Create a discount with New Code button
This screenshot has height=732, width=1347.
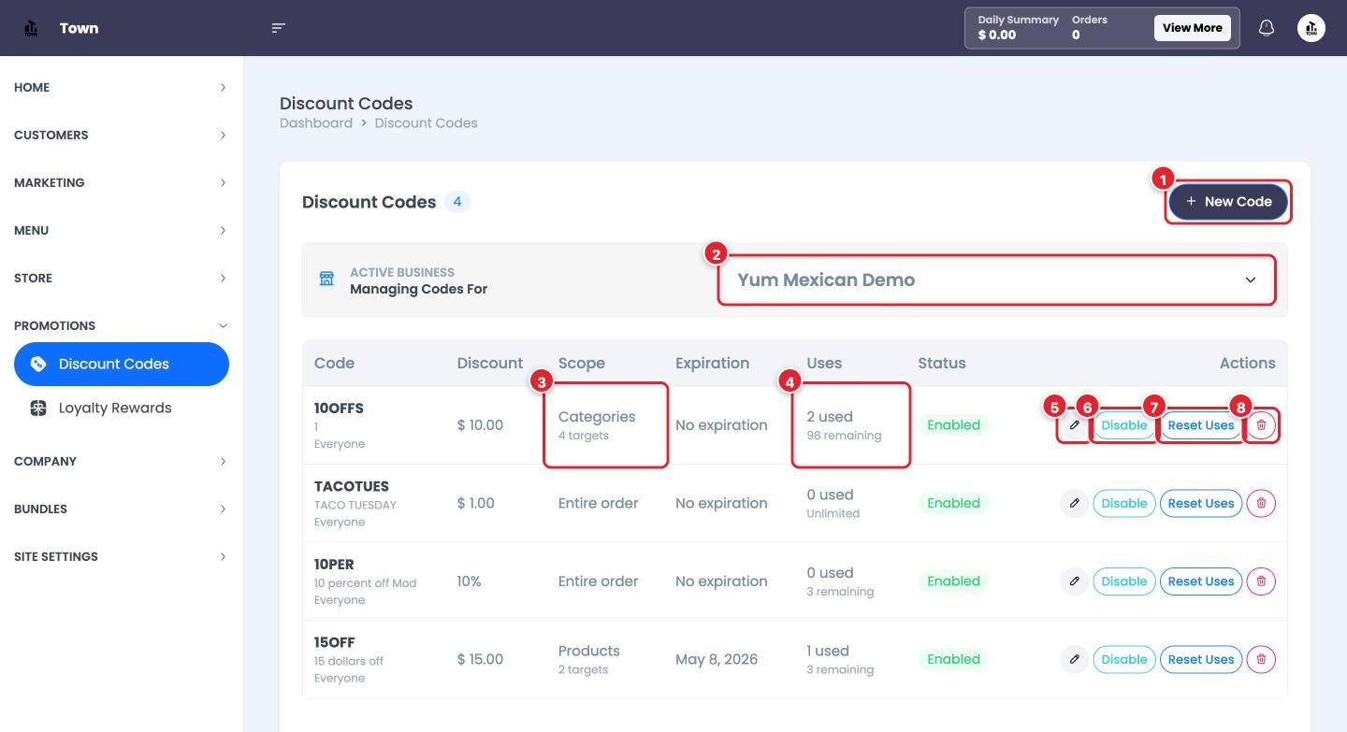(1227, 201)
